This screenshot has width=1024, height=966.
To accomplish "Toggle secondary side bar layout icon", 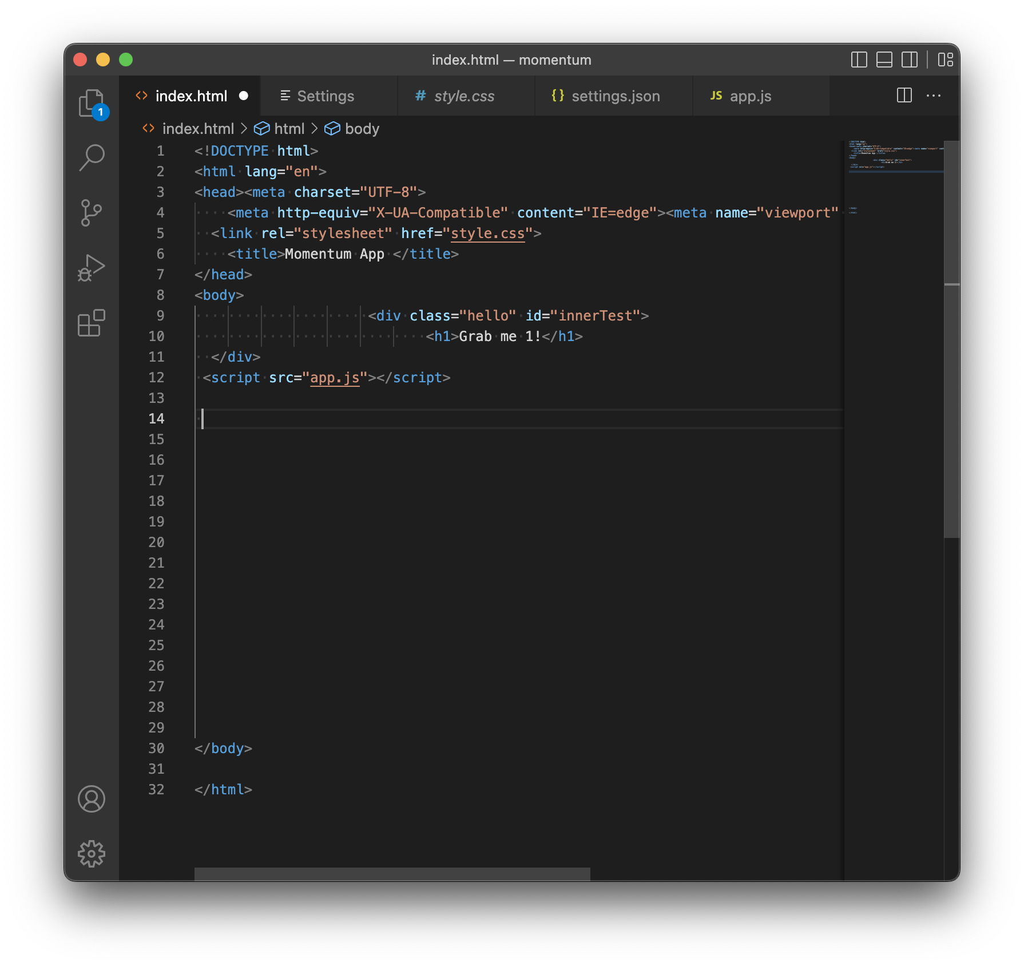I will (910, 60).
